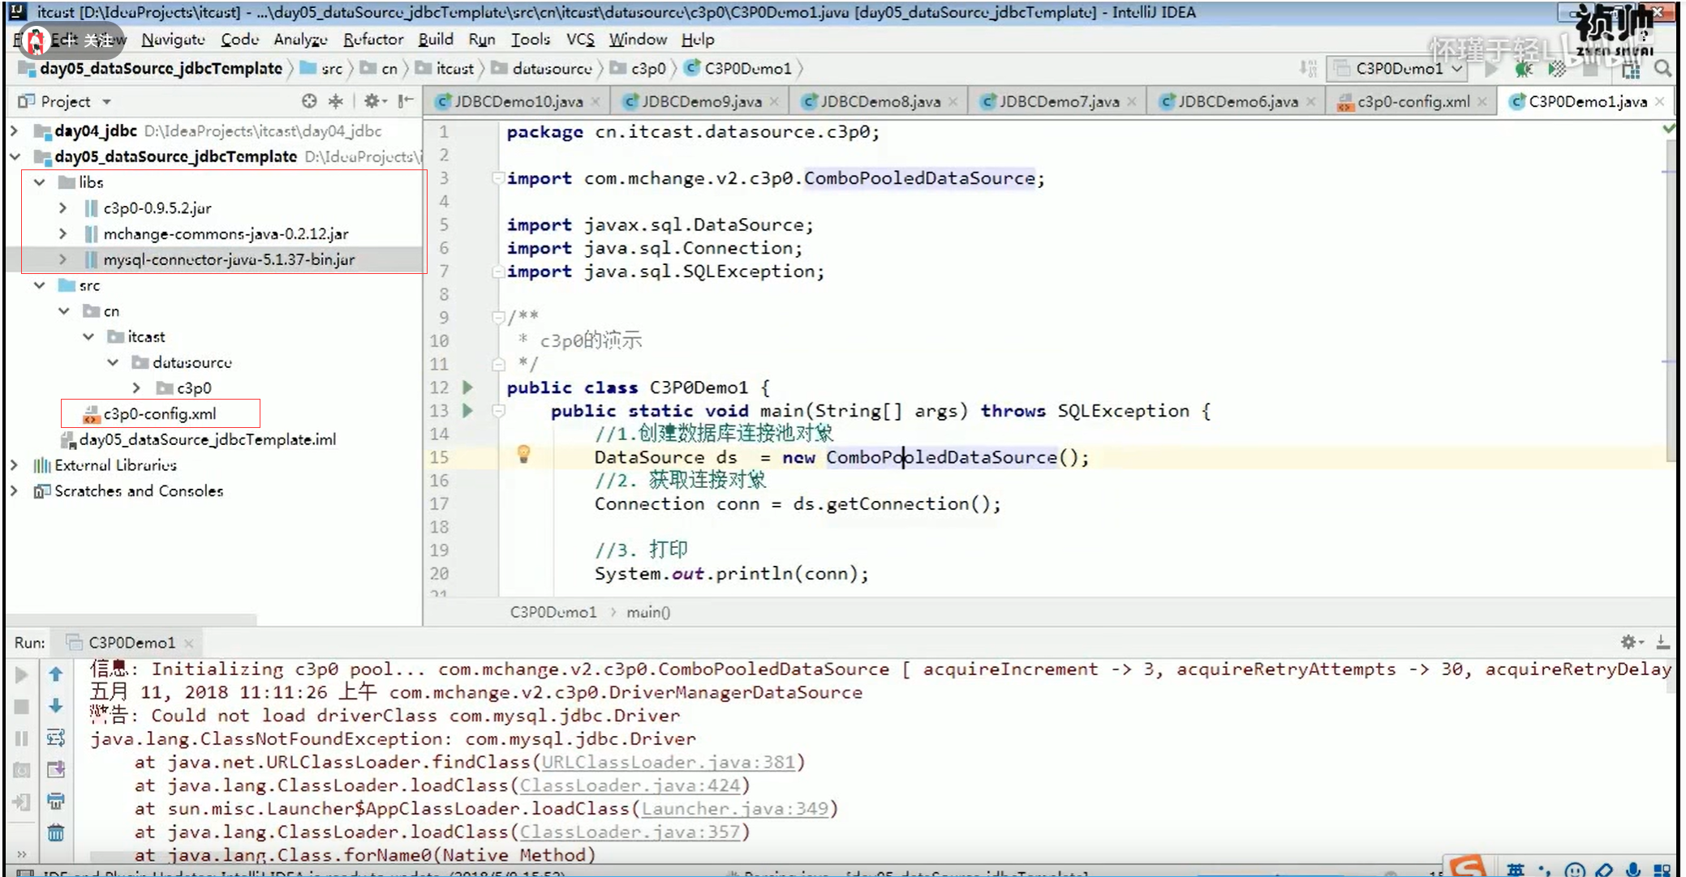Image resolution: width=1686 pixels, height=877 pixels.
Task: Click the scroll-to-end console icon
Action: point(55,769)
